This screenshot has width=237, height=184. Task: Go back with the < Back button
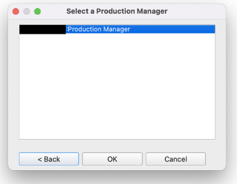click(x=49, y=159)
